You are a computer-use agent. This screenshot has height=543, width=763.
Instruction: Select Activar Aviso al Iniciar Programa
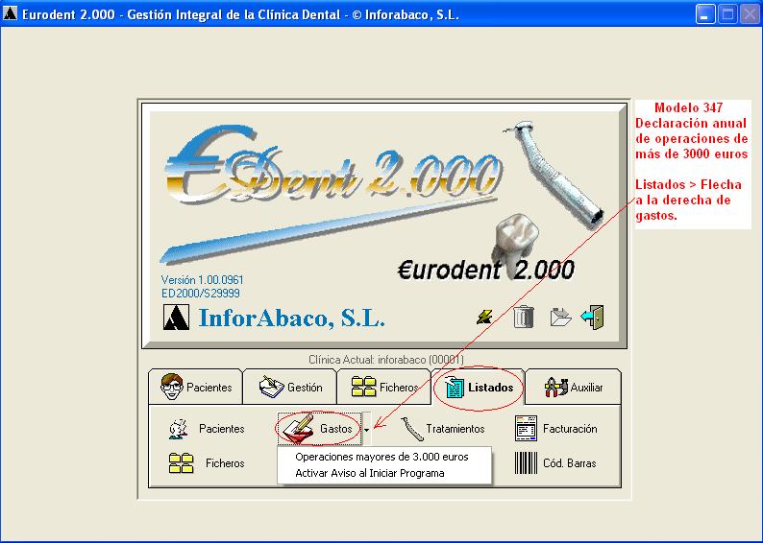(x=370, y=473)
